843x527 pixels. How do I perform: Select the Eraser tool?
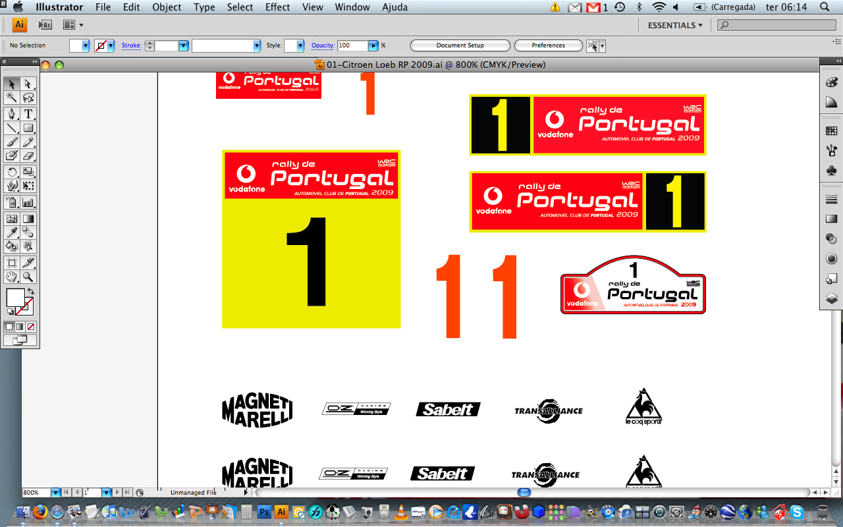click(x=28, y=155)
